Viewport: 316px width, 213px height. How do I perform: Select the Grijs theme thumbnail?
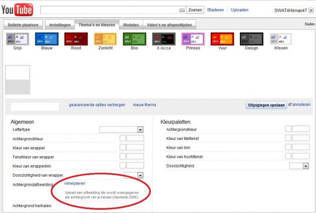point(18,39)
